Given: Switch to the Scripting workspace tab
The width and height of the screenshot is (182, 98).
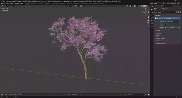Looking at the screenshot, I should pos(101,4).
